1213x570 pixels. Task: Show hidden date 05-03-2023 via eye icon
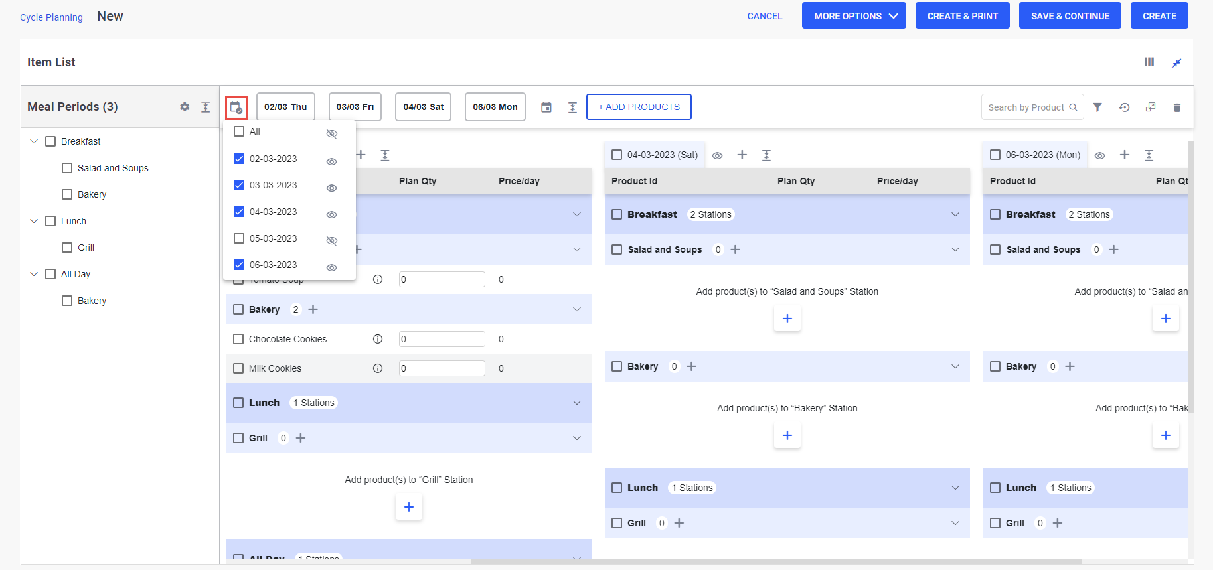point(332,240)
